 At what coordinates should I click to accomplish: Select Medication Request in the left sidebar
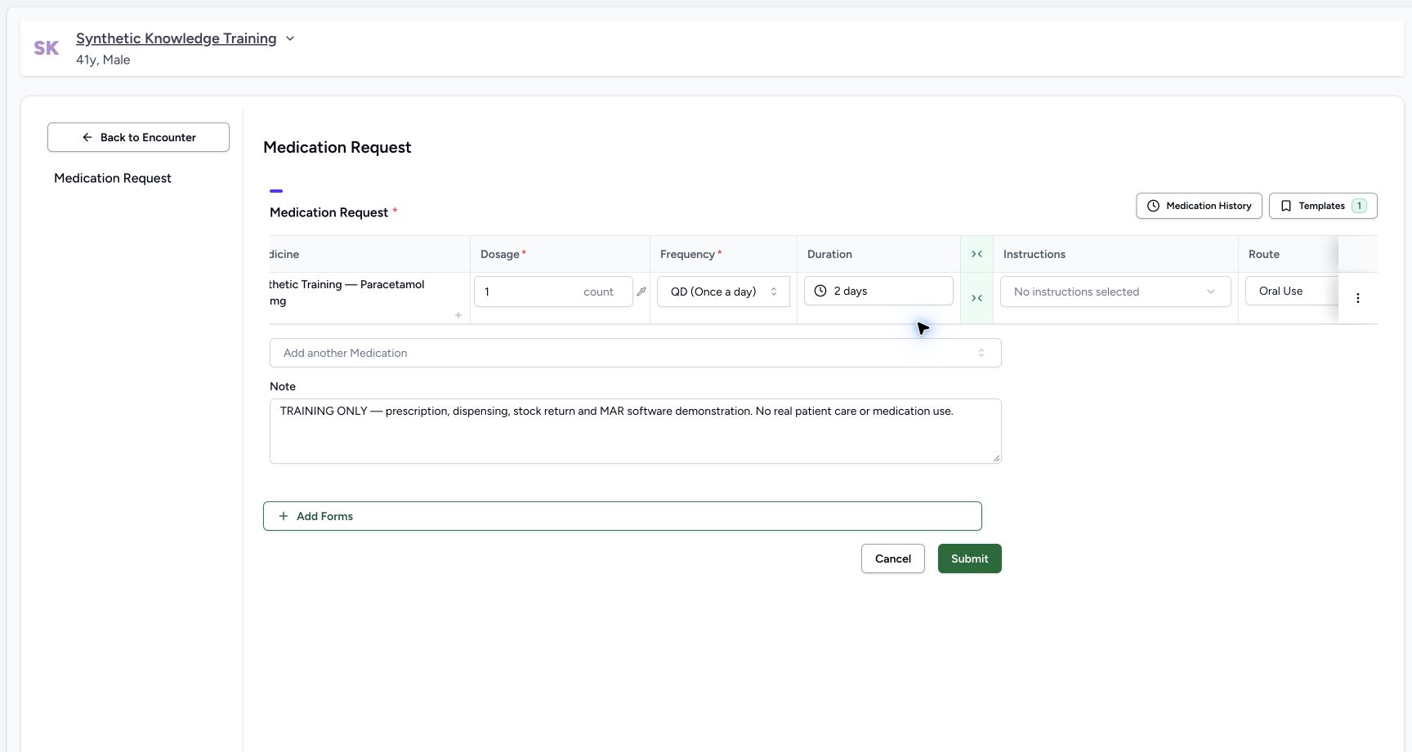[x=113, y=178]
